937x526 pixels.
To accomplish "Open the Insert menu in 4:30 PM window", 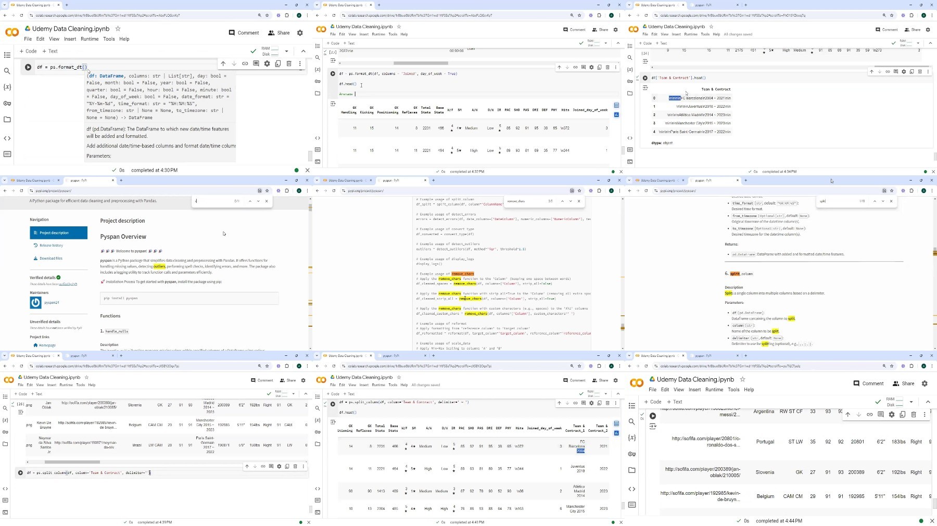I will click(x=70, y=39).
